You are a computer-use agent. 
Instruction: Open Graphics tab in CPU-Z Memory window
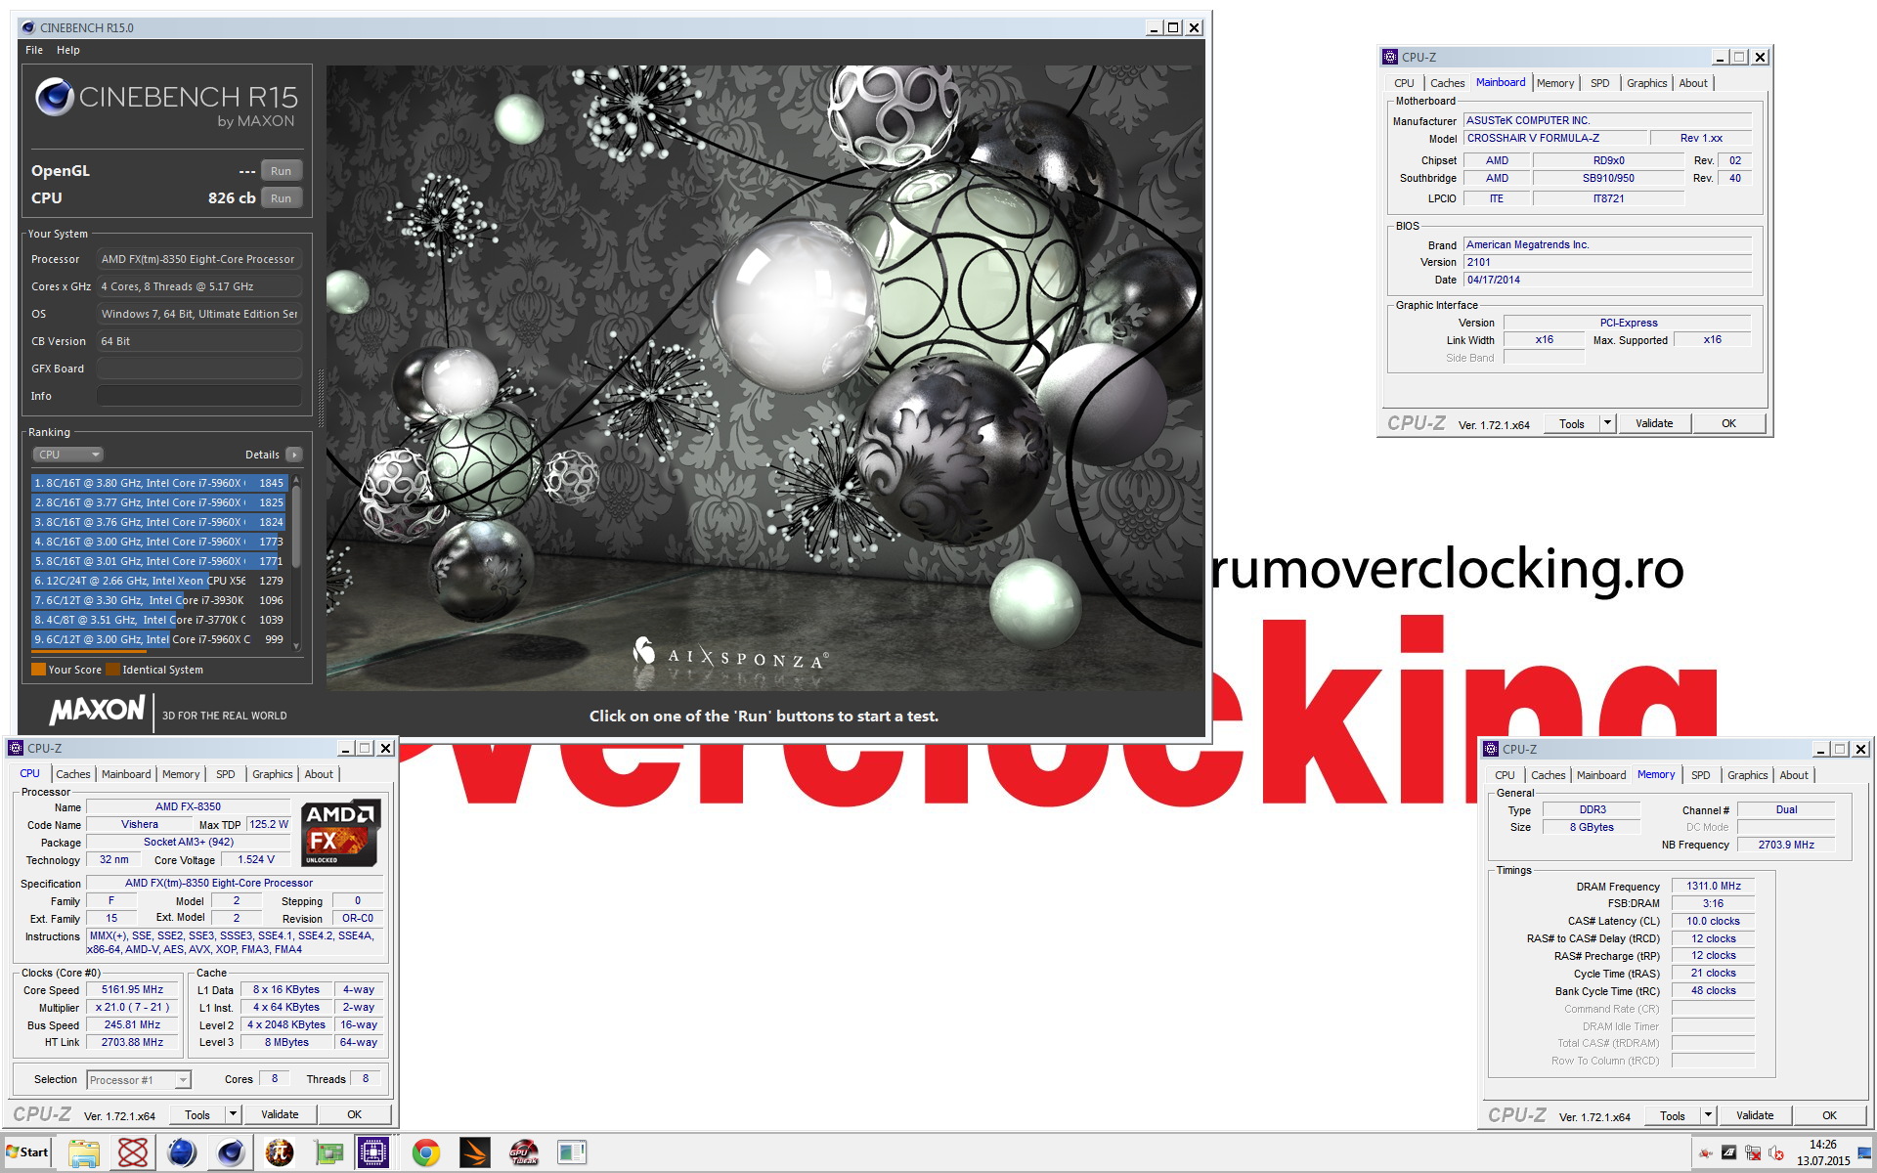tap(1748, 775)
